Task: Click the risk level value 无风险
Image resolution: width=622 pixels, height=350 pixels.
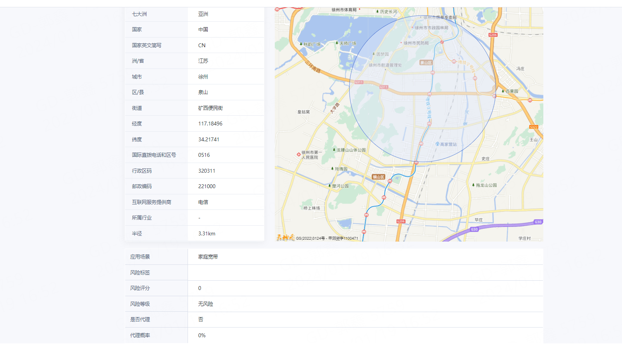Action: pos(206,304)
